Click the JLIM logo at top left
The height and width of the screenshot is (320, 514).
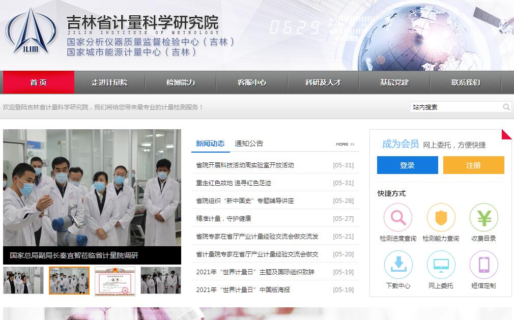point(31,32)
